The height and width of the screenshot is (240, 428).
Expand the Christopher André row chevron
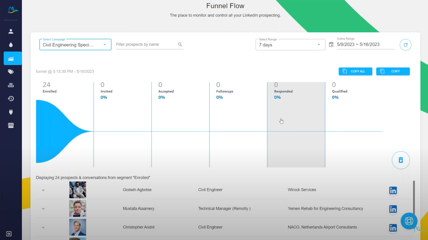pyautogui.click(x=43, y=228)
